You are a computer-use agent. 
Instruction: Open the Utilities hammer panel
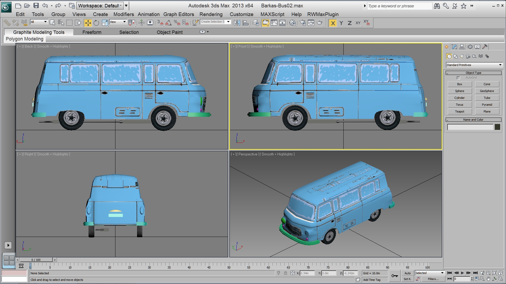(485, 47)
